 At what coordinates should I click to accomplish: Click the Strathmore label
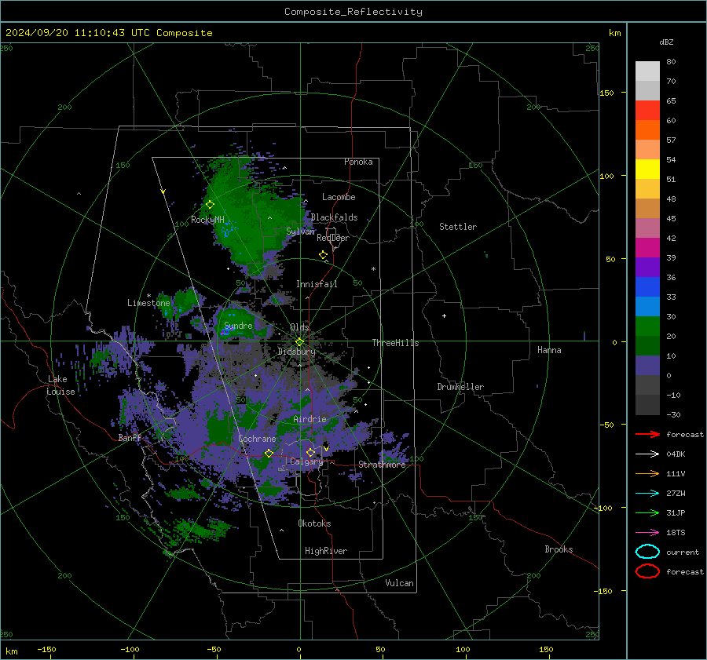382,465
